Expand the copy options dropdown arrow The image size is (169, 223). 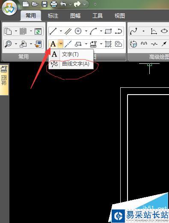[16, 31]
